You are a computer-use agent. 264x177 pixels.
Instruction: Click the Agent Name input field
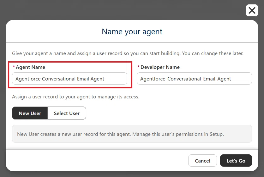pyautogui.click(x=69, y=79)
